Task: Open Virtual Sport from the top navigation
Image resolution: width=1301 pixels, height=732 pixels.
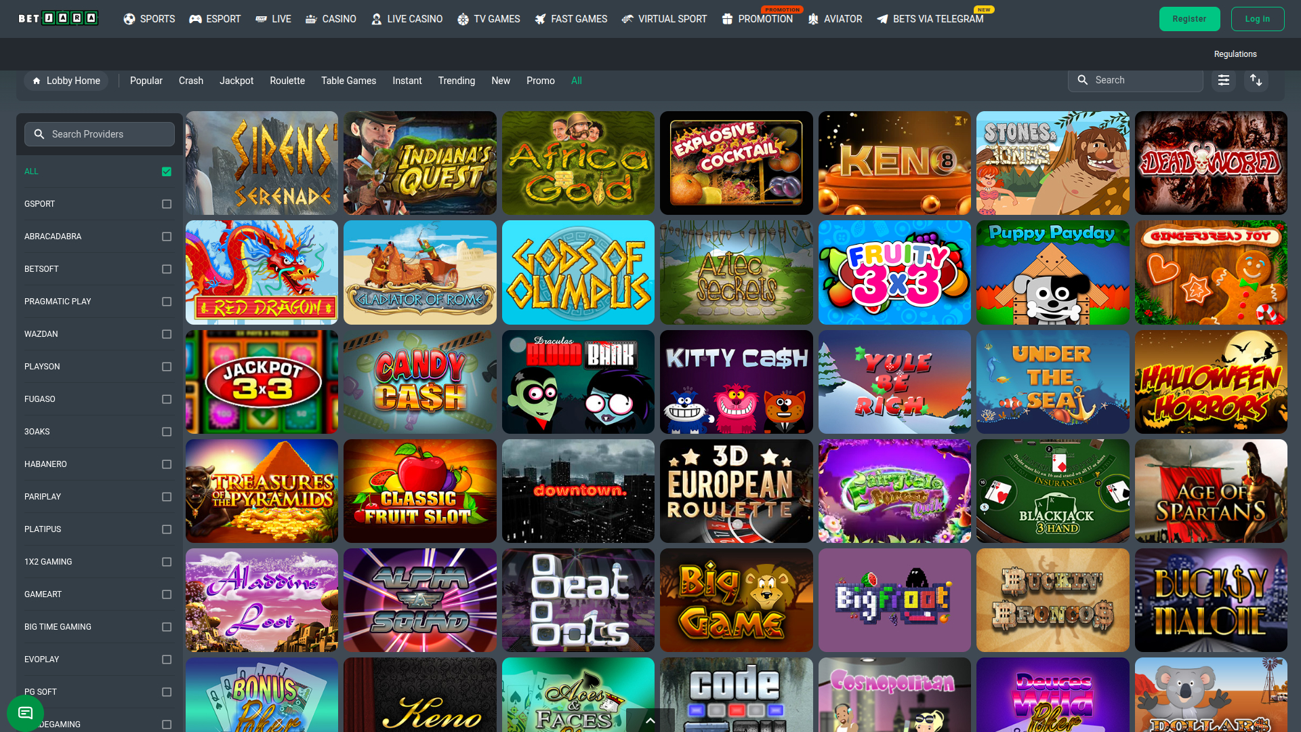Action: tap(663, 19)
